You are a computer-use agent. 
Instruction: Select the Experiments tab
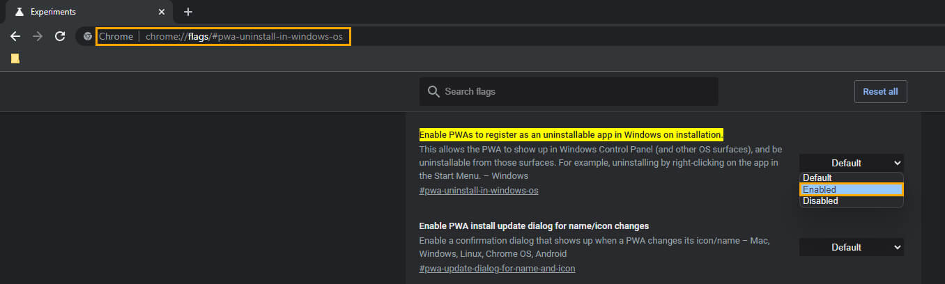[89, 12]
